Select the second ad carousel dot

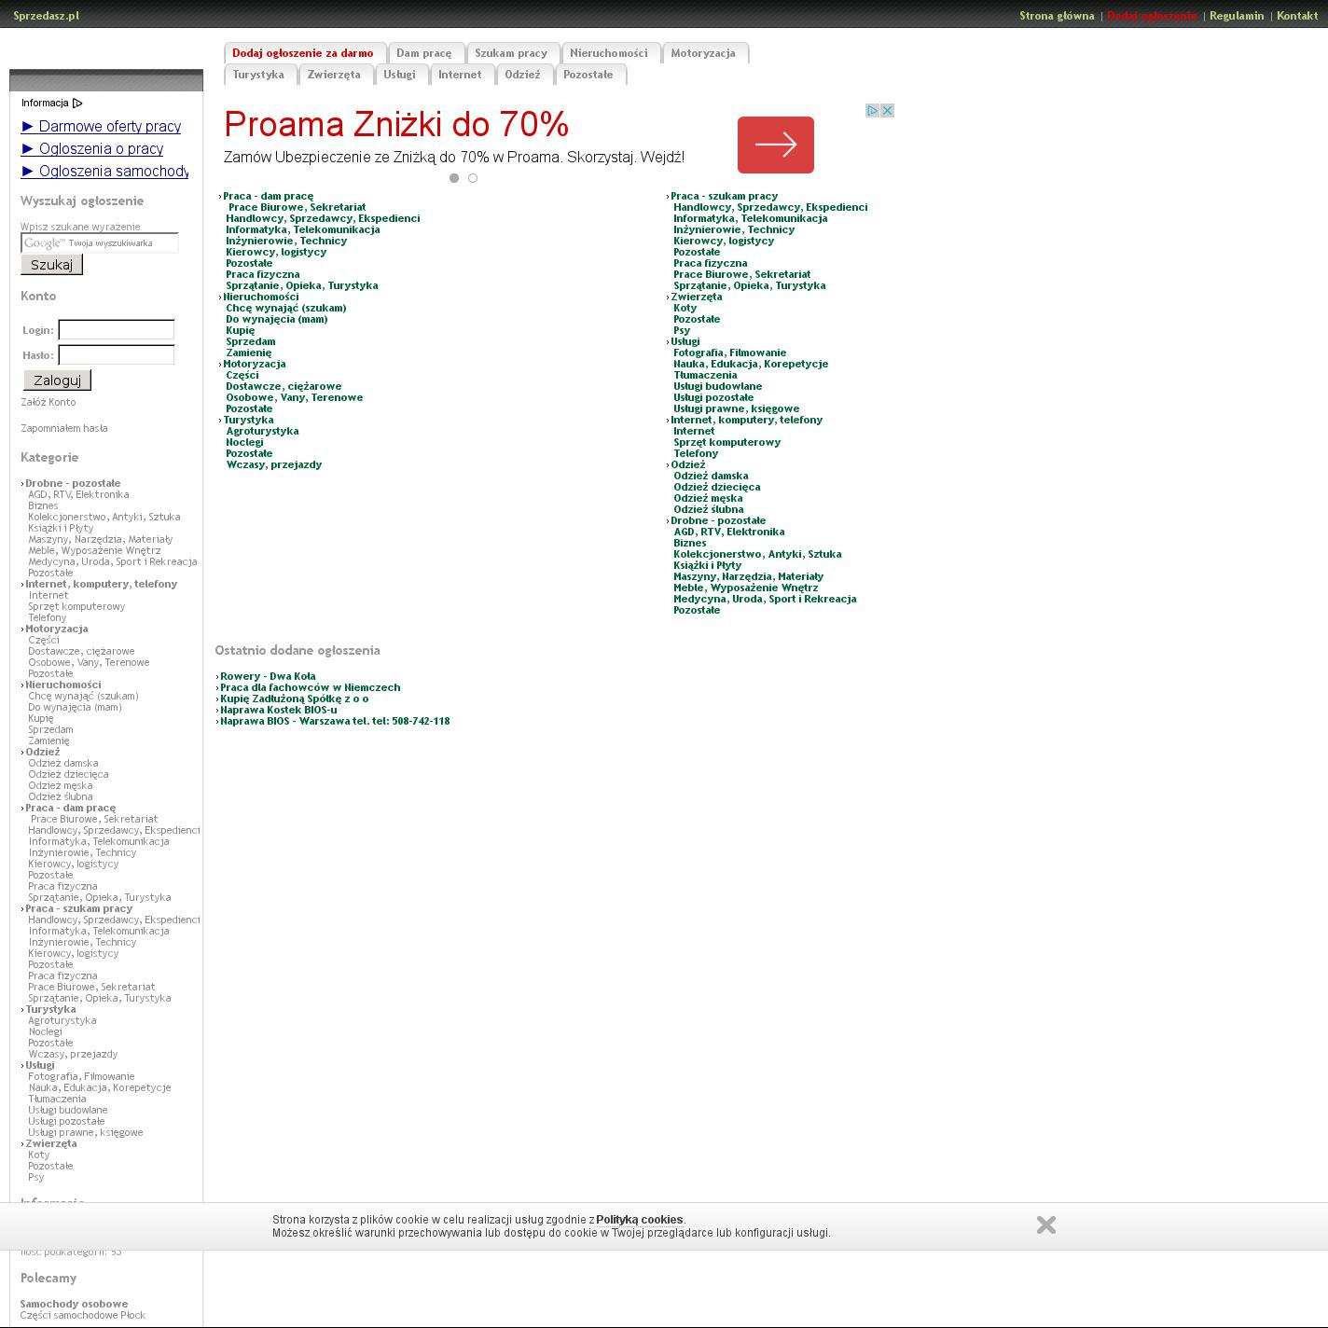point(473,178)
